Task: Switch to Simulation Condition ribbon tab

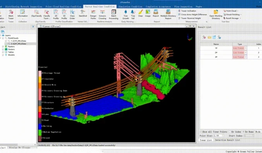Action: (x=130, y=7)
